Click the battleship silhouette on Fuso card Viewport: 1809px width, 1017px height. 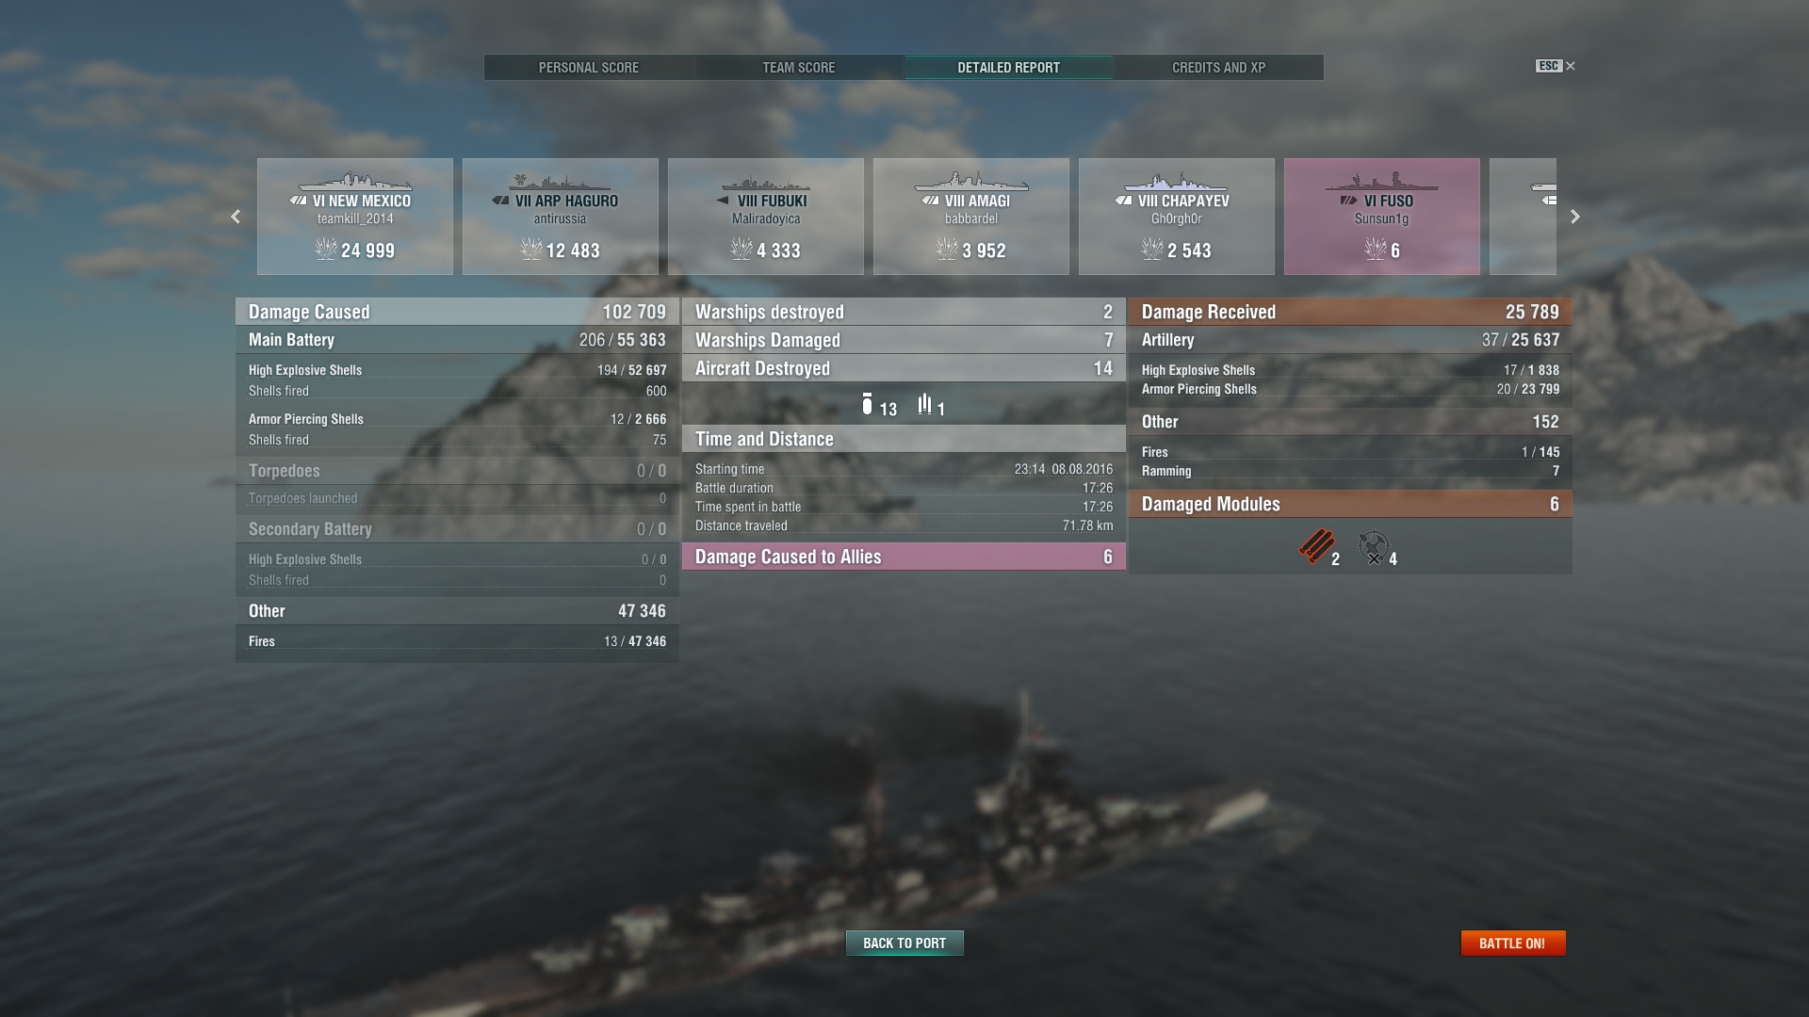click(x=1381, y=182)
